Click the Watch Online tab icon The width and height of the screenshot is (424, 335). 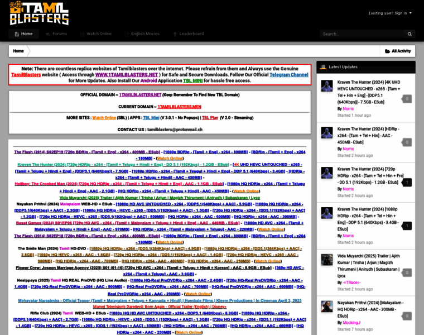point(83,34)
